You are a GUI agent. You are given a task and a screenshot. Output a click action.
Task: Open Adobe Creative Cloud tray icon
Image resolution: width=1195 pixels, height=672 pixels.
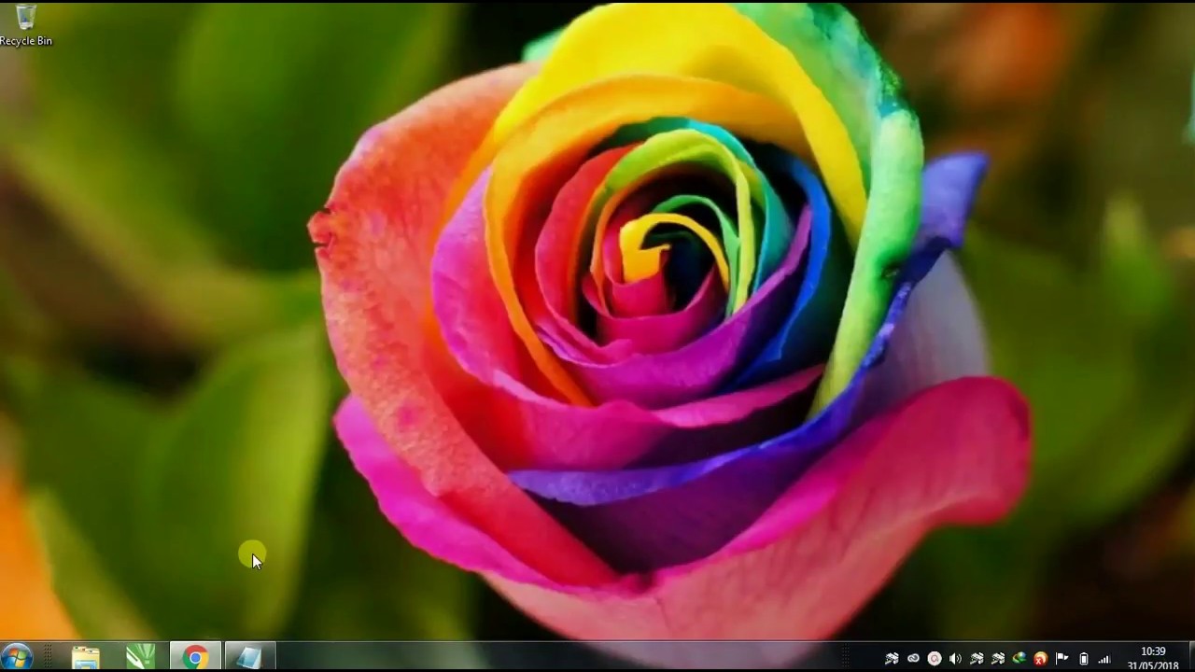[x=913, y=659]
